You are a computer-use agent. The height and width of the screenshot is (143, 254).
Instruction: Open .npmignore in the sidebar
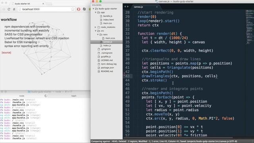(x=107, y=53)
